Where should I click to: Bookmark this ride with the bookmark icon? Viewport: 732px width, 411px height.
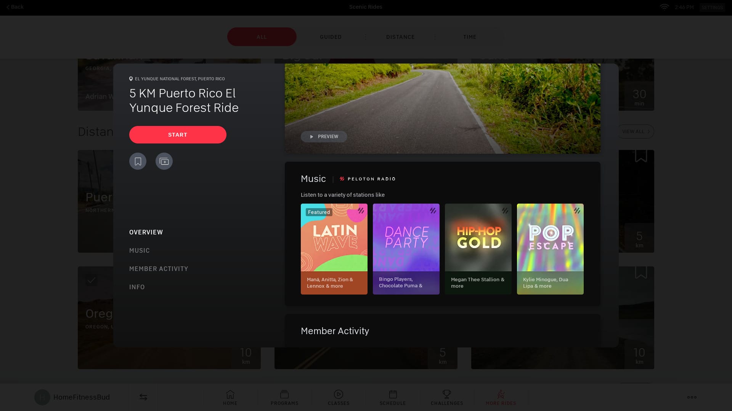point(138,161)
